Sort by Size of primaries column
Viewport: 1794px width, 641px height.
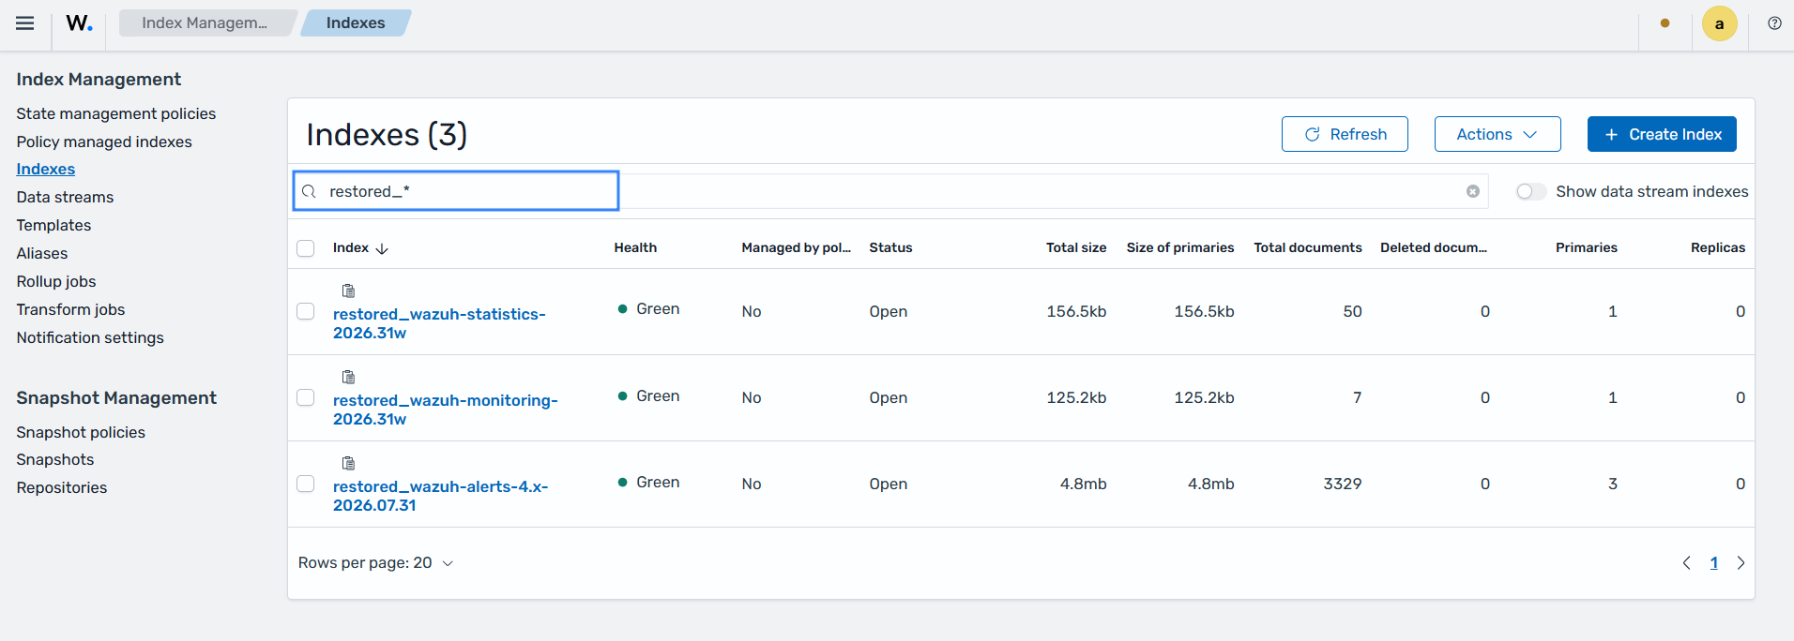[x=1180, y=247]
